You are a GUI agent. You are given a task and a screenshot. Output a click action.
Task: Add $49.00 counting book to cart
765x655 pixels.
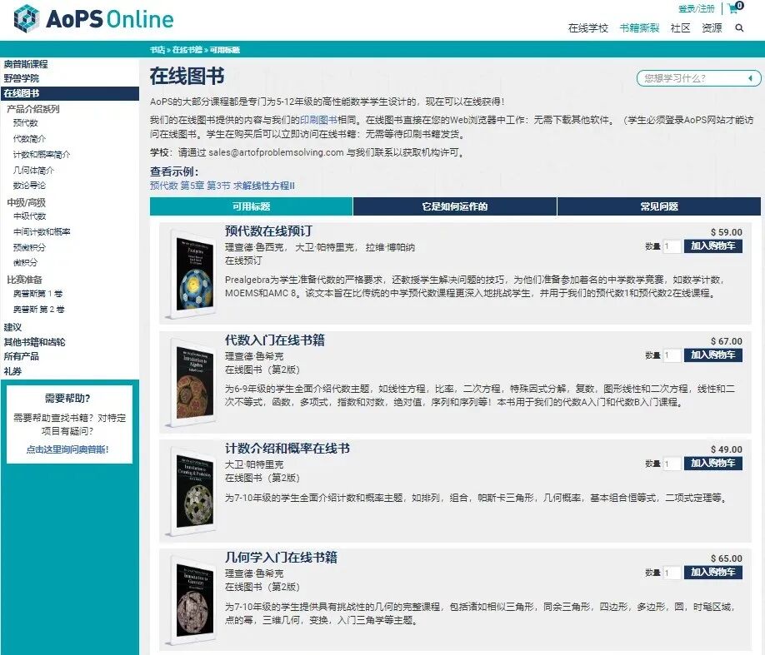(712, 464)
